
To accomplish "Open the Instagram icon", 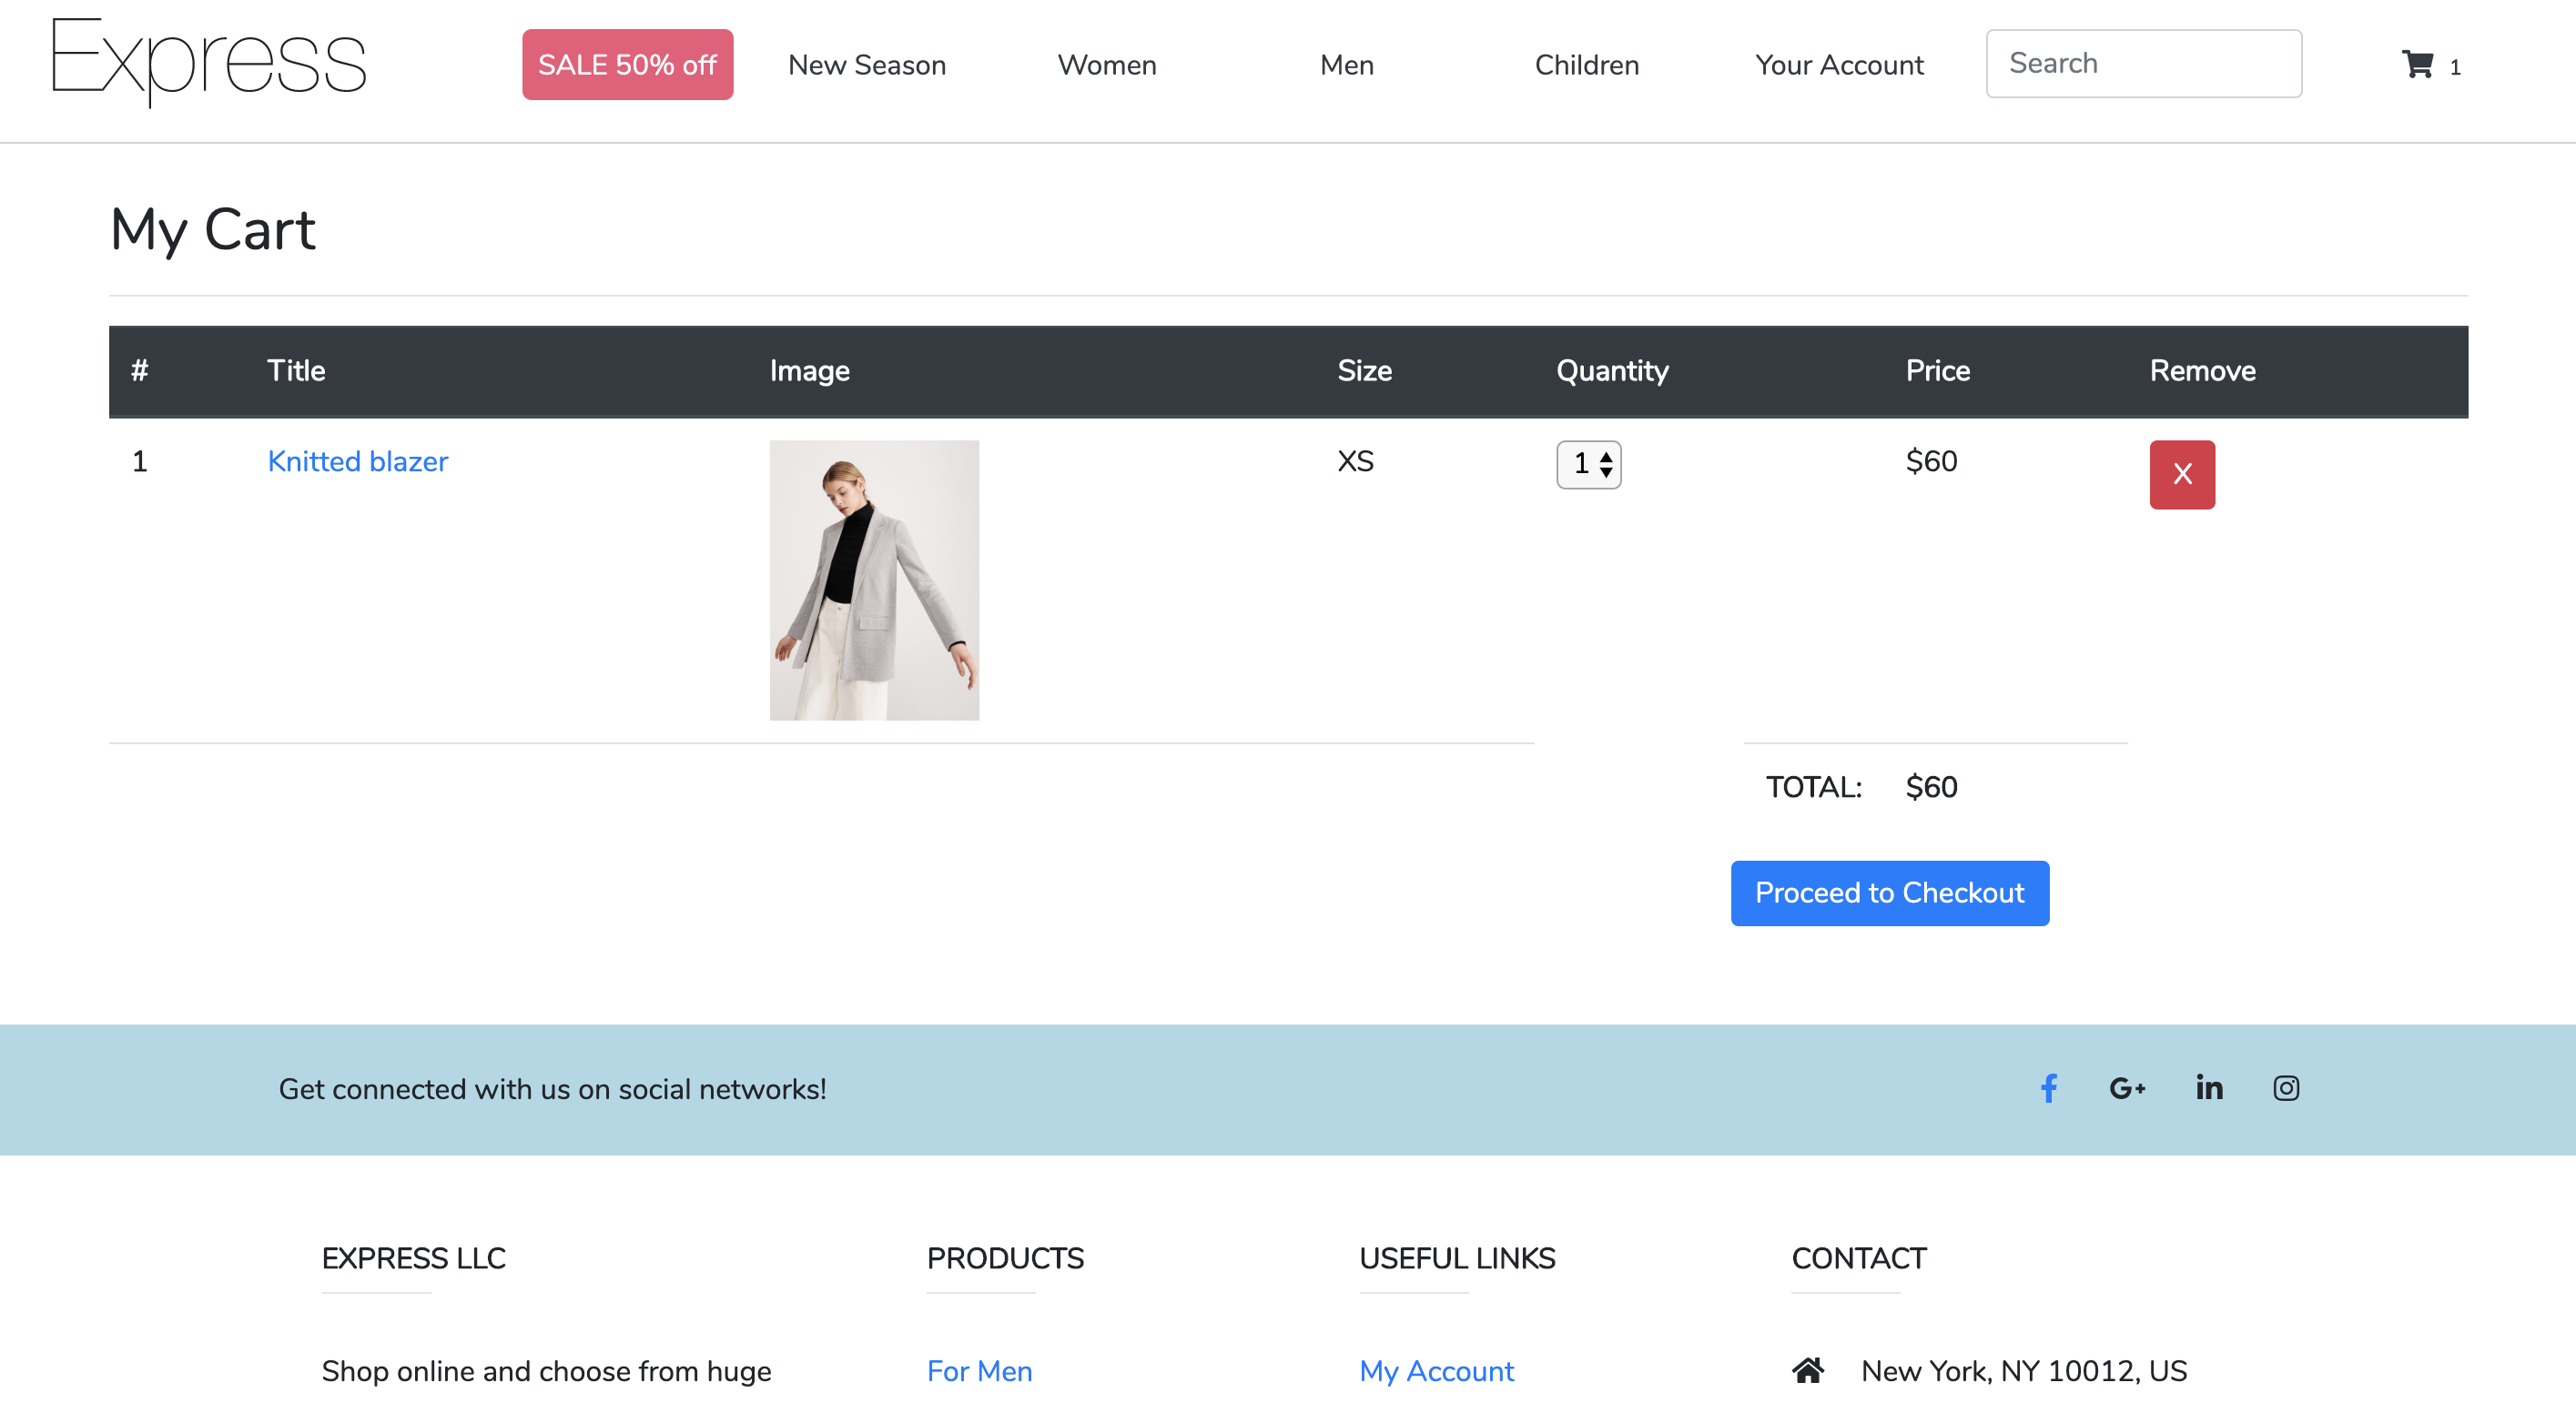I will (x=2286, y=1088).
